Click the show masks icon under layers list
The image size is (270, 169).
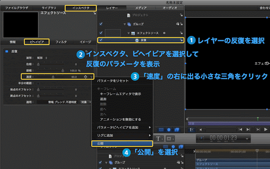pos(161,130)
